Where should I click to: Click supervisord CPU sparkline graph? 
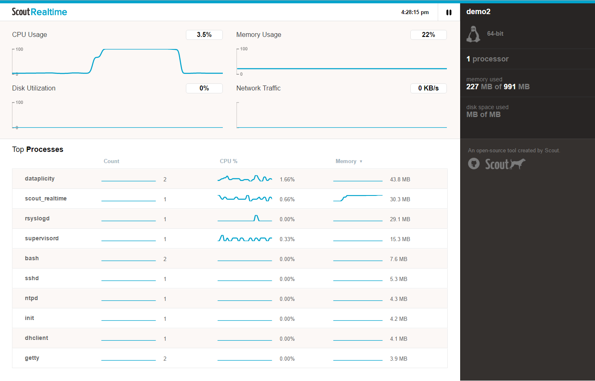click(x=245, y=239)
